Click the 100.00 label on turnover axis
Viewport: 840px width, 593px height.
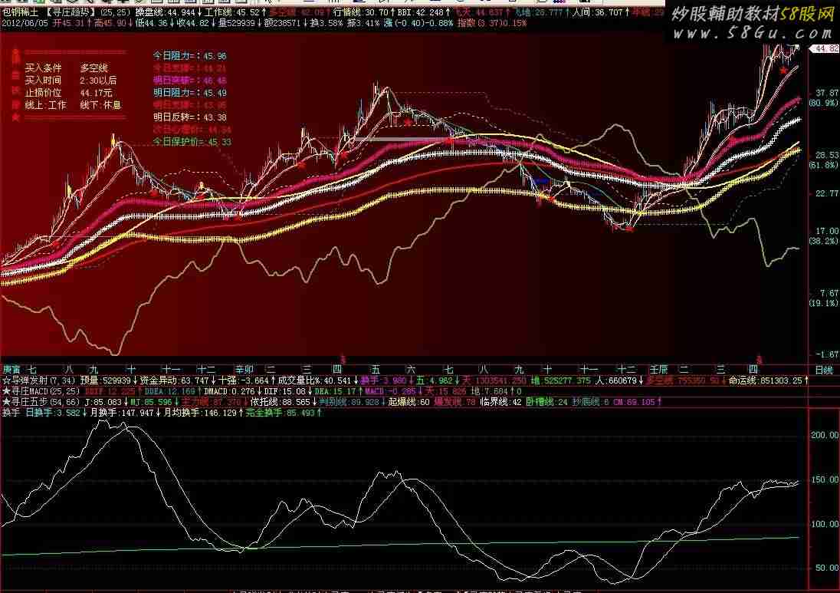click(825, 525)
